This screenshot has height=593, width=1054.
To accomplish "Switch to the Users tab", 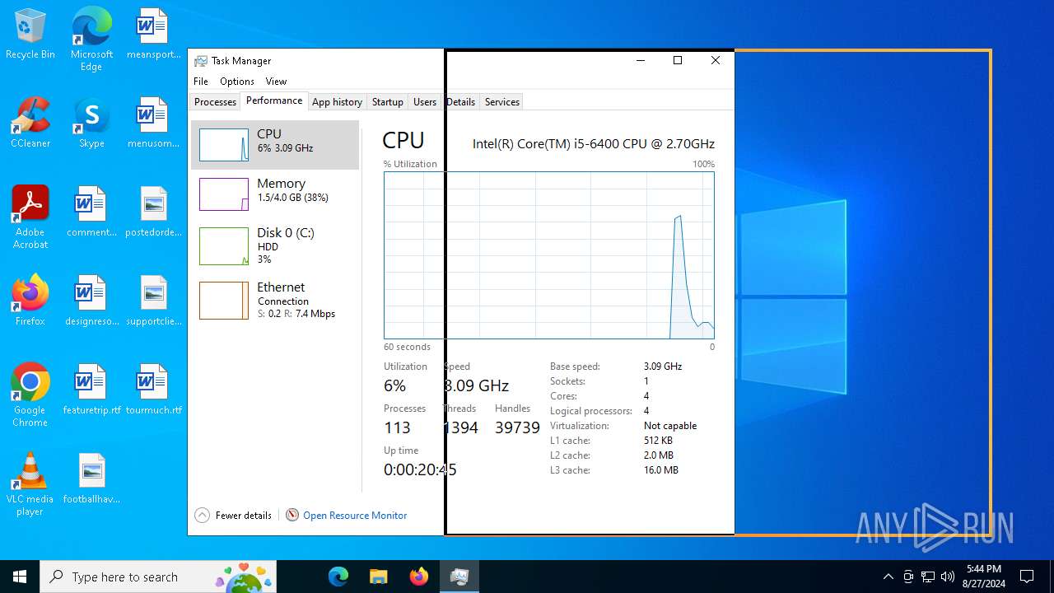I will click(x=425, y=102).
